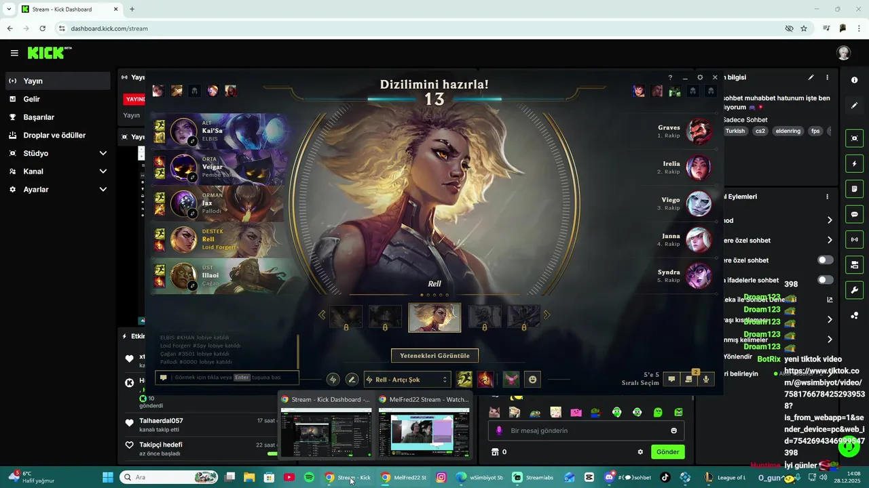Open the ward skin selector icon
Screen dimensions: 869x488
click(511, 379)
